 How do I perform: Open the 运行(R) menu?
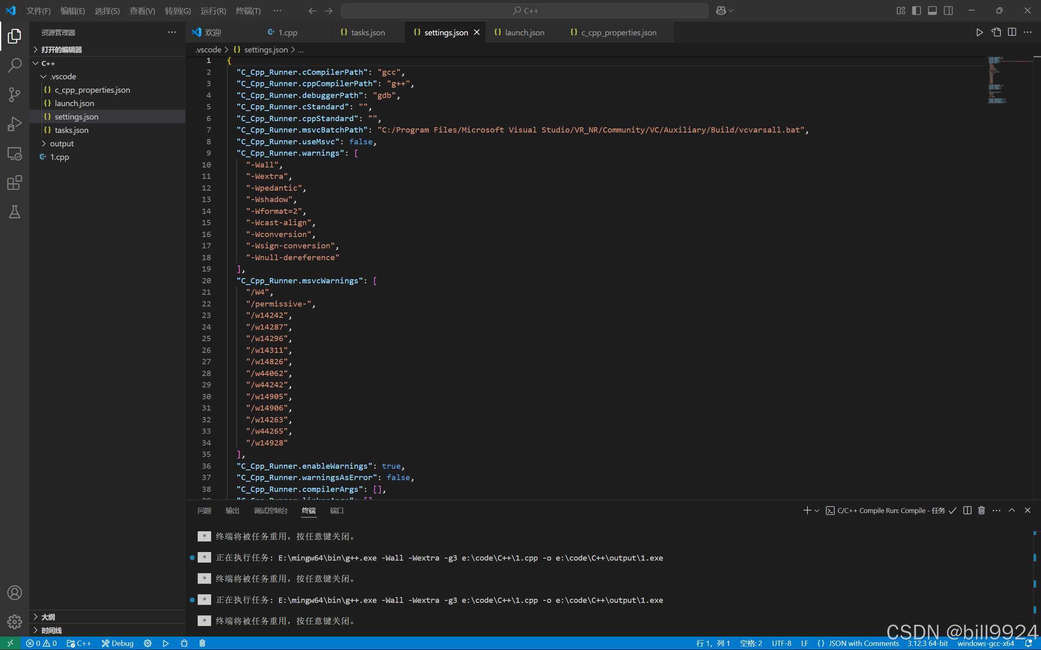click(213, 11)
